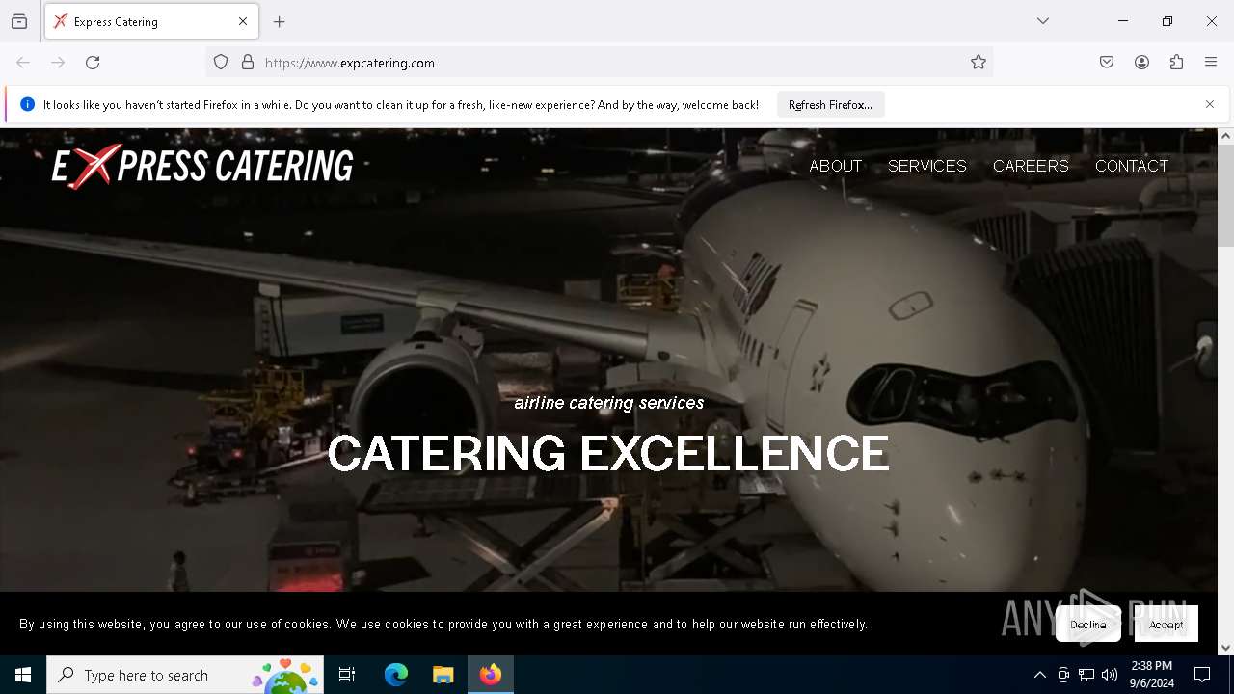Bookmark this page with star icon

click(x=979, y=63)
